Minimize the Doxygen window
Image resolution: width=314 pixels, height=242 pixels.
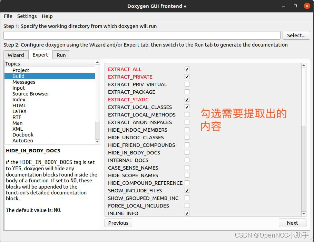(284, 6)
